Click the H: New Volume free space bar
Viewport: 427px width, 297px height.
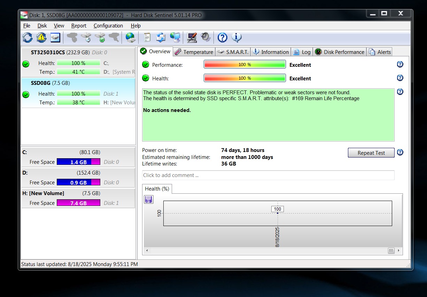[x=78, y=203]
